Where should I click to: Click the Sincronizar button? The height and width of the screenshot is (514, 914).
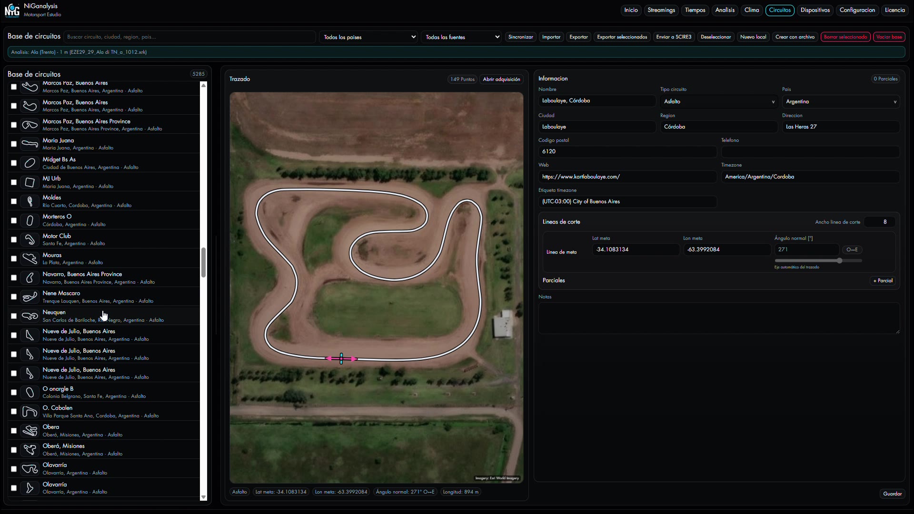point(520,37)
